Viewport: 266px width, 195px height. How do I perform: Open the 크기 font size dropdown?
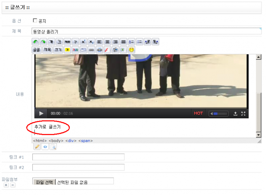tap(58, 50)
